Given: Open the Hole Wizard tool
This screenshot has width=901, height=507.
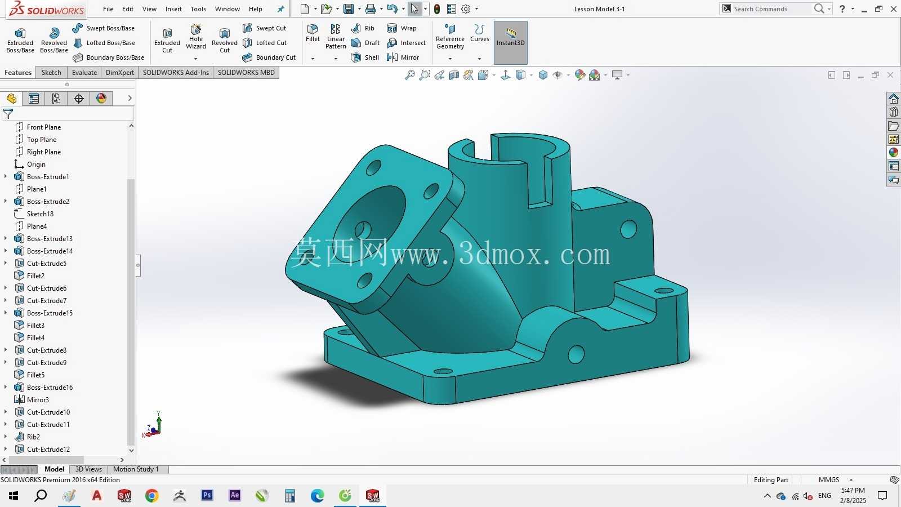Looking at the screenshot, I should (x=196, y=37).
